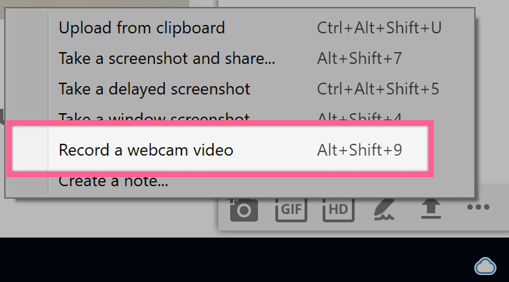Select the pen annotate drawing icon
Viewport: 509px width, 282px height.
point(383,208)
